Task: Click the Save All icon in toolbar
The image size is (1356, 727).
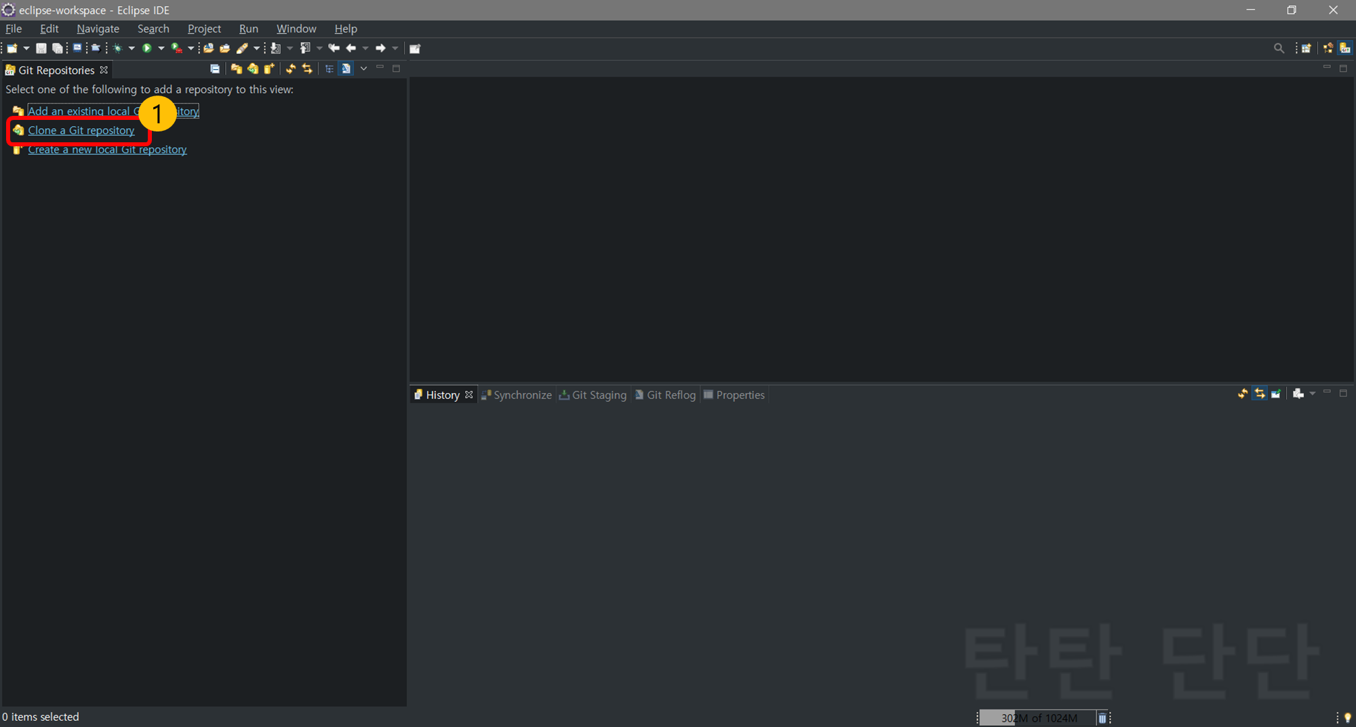Action: coord(57,48)
